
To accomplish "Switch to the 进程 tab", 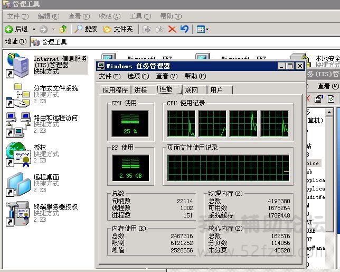I will (141, 90).
